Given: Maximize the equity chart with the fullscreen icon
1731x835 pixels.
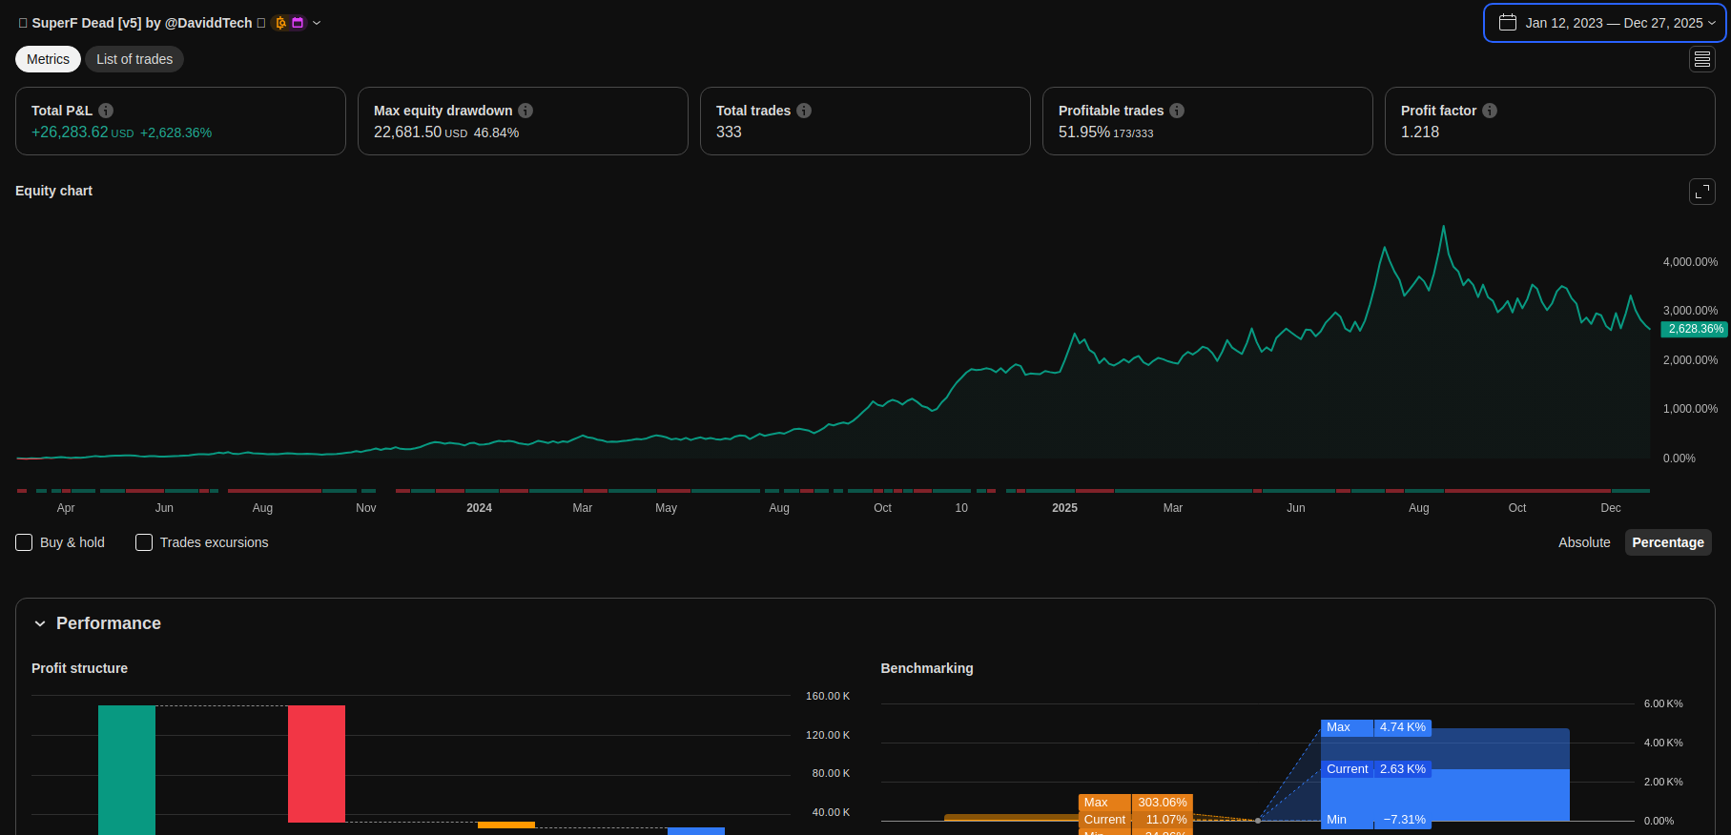Looking at the screenshot, I should [1701, 192].
